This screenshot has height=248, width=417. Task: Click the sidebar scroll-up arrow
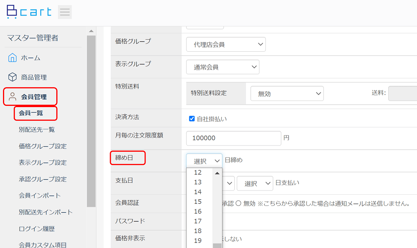(91, 31)
